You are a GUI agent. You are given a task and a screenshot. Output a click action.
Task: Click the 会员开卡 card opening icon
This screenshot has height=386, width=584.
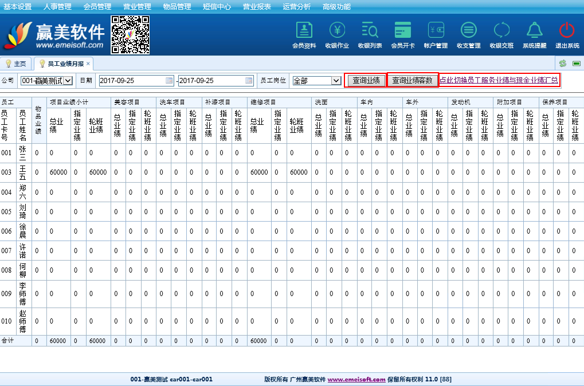[x=403, y=30]
